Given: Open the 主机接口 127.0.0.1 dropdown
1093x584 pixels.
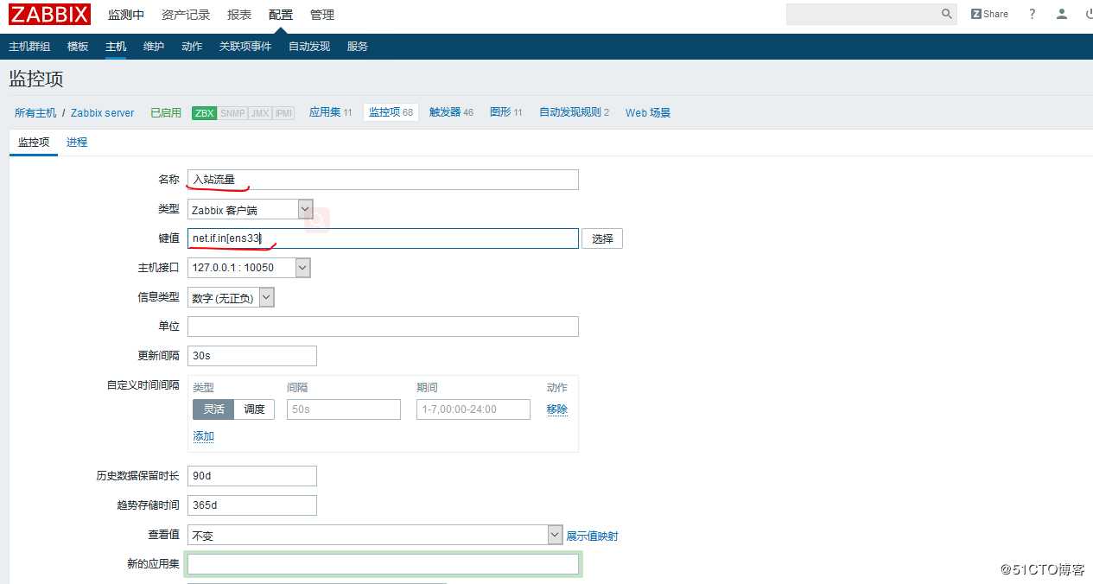Looking at the screenshot, I should coord(249,268).
